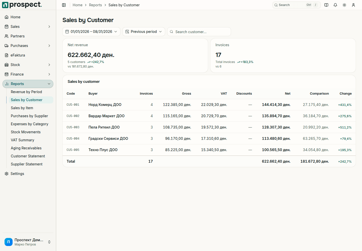Click net value 144.414,30 ден.

coord(276,105)
